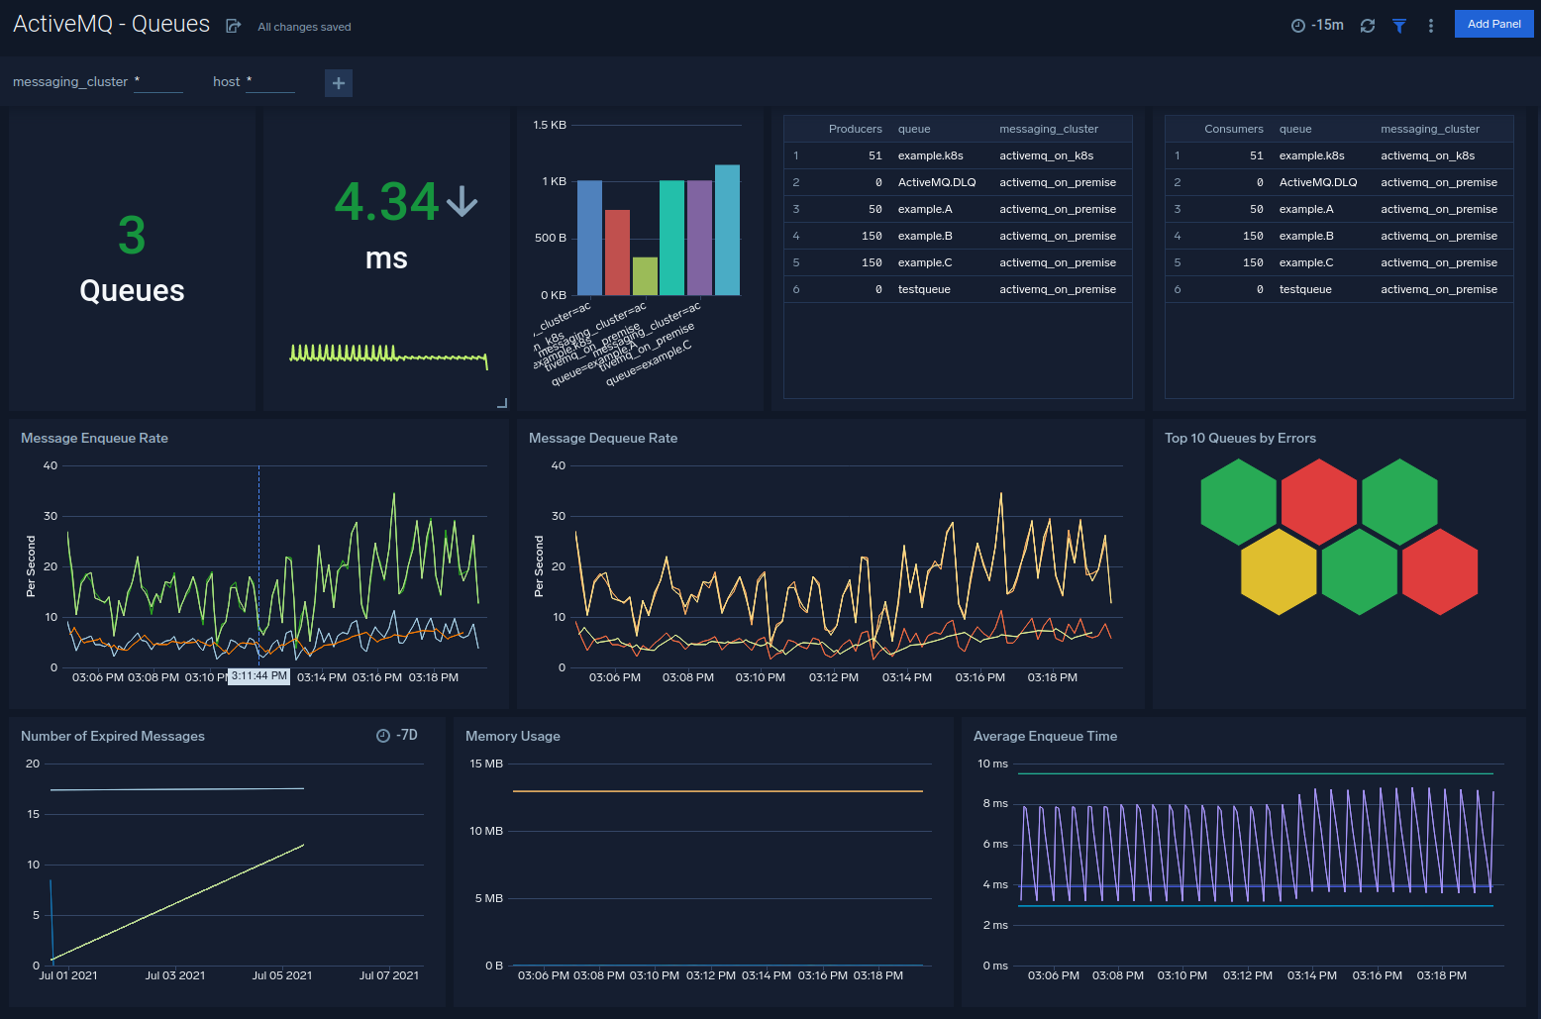
Task: Refresh the dashboard data
Action: pos(1368,26)
